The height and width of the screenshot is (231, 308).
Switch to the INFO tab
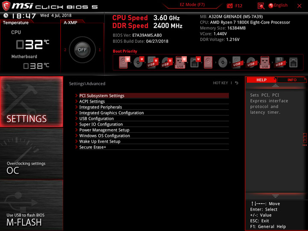tap(292, 80)
